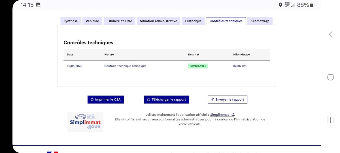
Task: Click the printer icon in Imprimer le CSA
Action: pyautogui.click(x=92, y=100)
